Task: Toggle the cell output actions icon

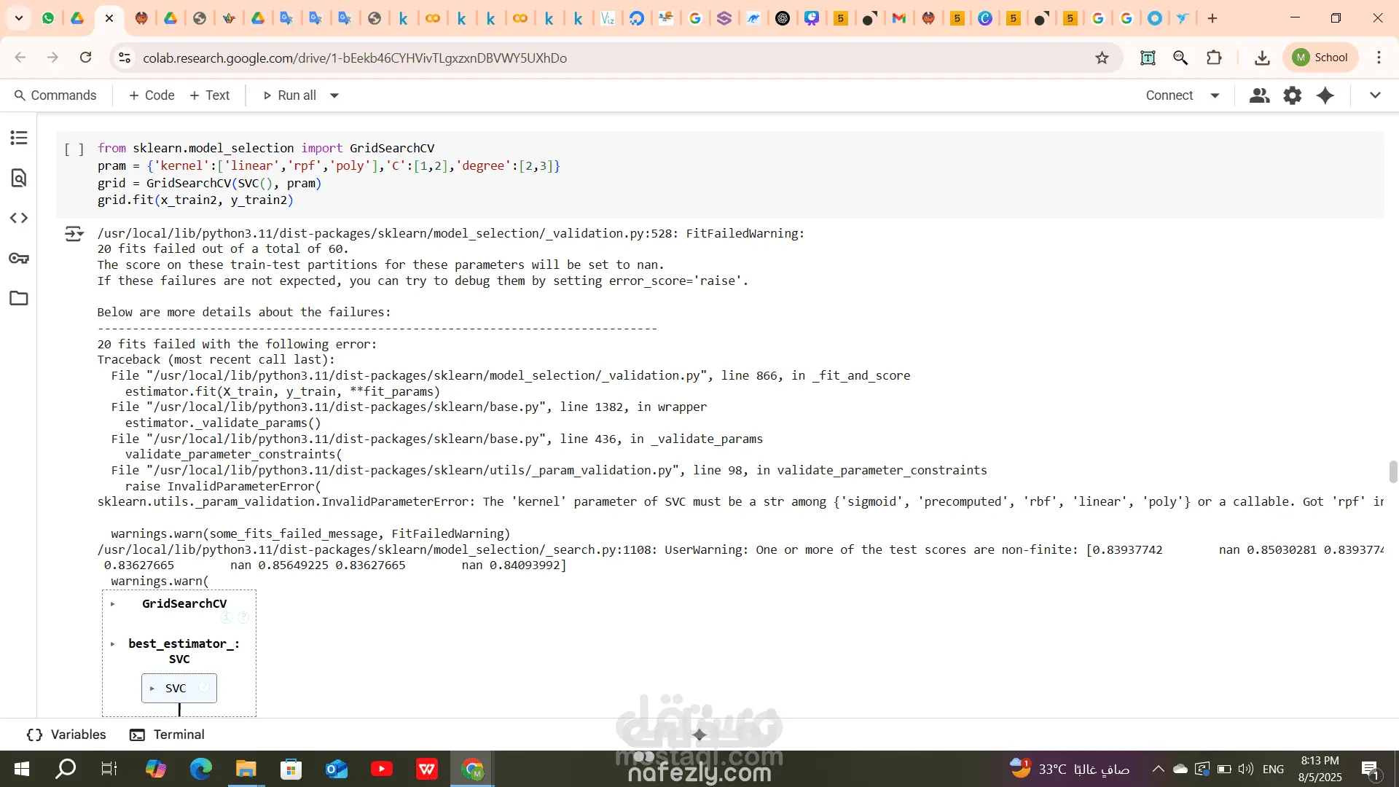Action: [74, 234]
